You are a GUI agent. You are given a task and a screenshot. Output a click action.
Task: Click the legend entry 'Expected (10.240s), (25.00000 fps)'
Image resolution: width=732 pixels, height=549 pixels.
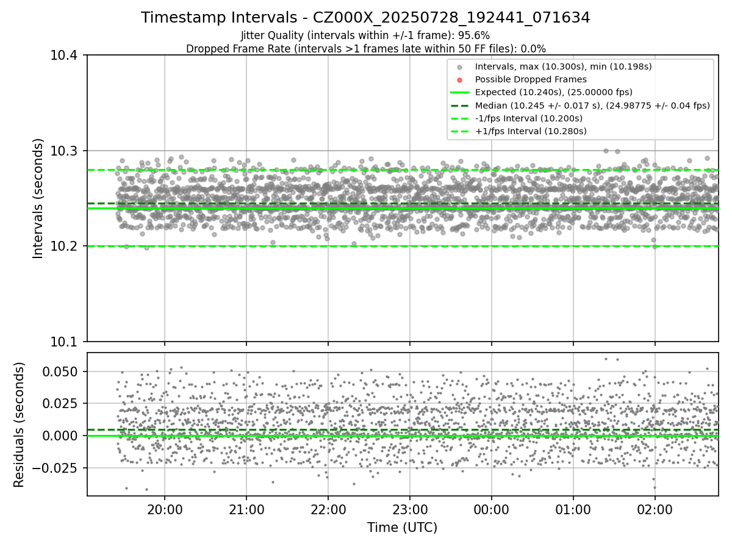click(x=553, y=92)
